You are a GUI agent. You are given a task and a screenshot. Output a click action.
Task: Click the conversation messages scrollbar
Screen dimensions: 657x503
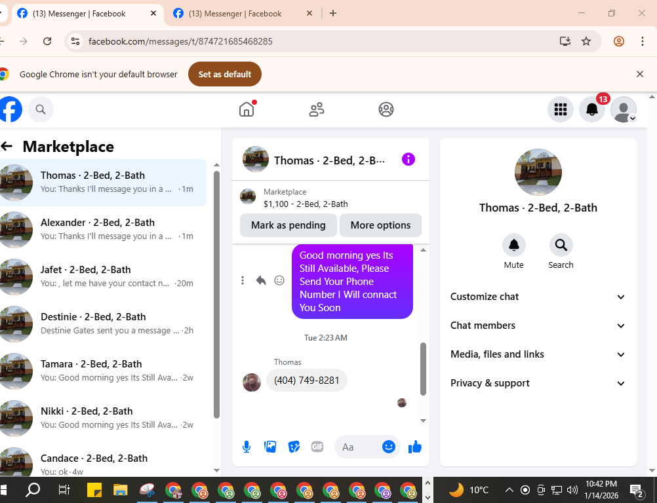pyautogui.click(x=423, y=369)
